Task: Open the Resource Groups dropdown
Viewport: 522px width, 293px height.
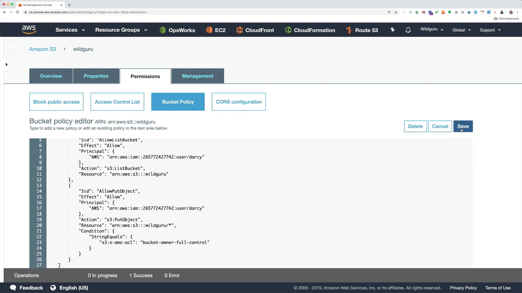Action: [121, 30]
